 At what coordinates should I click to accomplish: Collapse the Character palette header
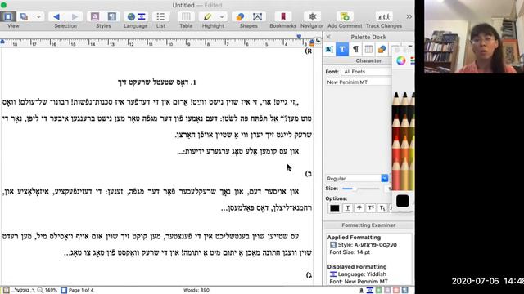pos(368,60)
